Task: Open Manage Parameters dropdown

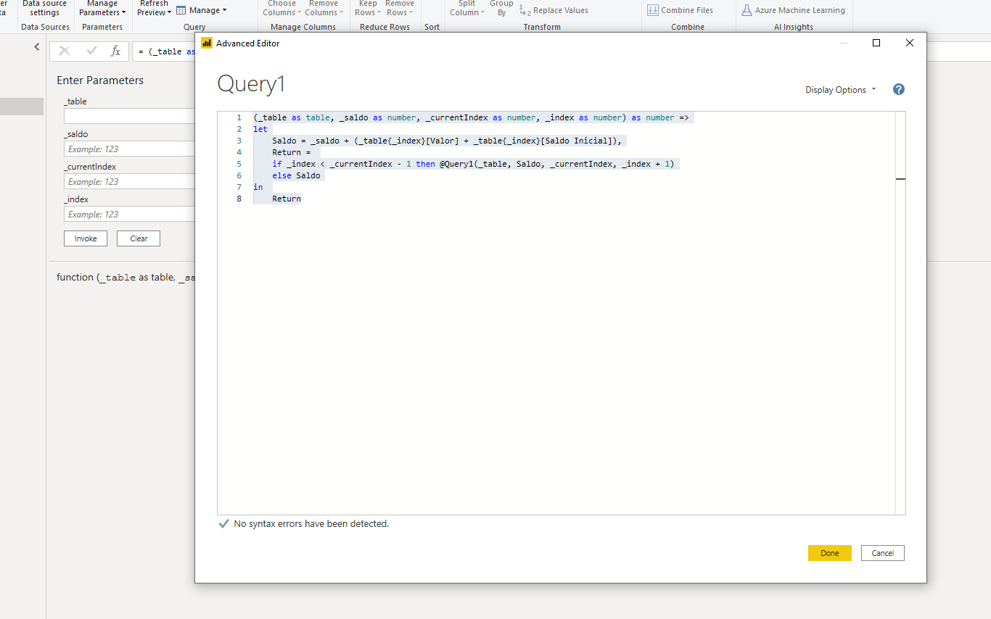Action: click(x=102, y=8)
